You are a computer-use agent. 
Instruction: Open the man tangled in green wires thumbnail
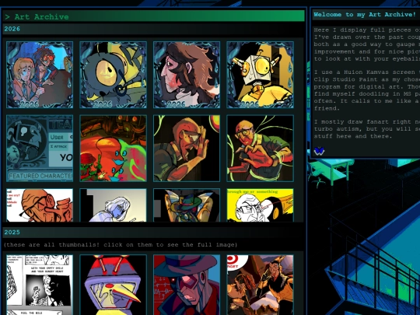(x=260, y=149)
